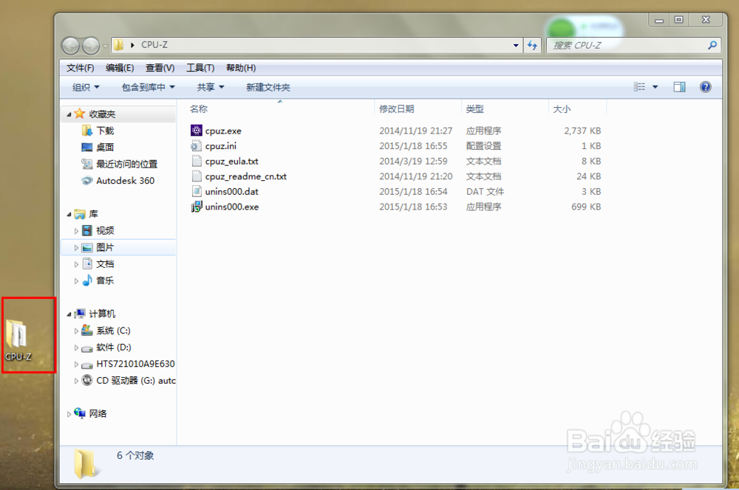Click the Back navigation arrow

click(x=71, y=46)
